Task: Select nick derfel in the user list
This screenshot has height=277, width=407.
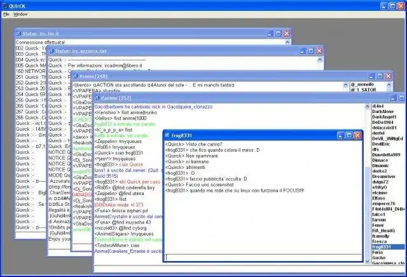Action: [x=378, y=133]
